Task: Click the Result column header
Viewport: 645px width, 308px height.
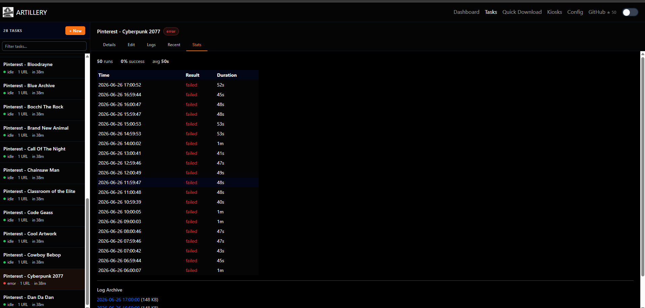Action: 192,75
